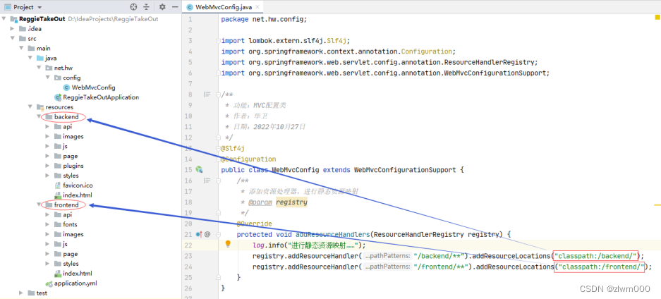Click the class icon in WebMvcConfig.java tab

point(189,7)
